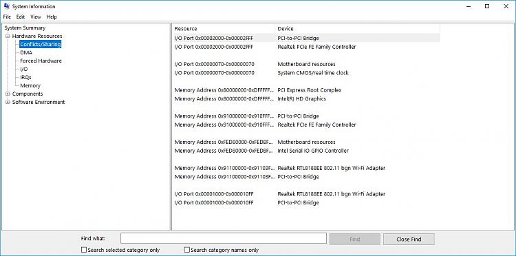Screen dimensions: 516x256
Task: Select the Components tree item
Action: 28,94
